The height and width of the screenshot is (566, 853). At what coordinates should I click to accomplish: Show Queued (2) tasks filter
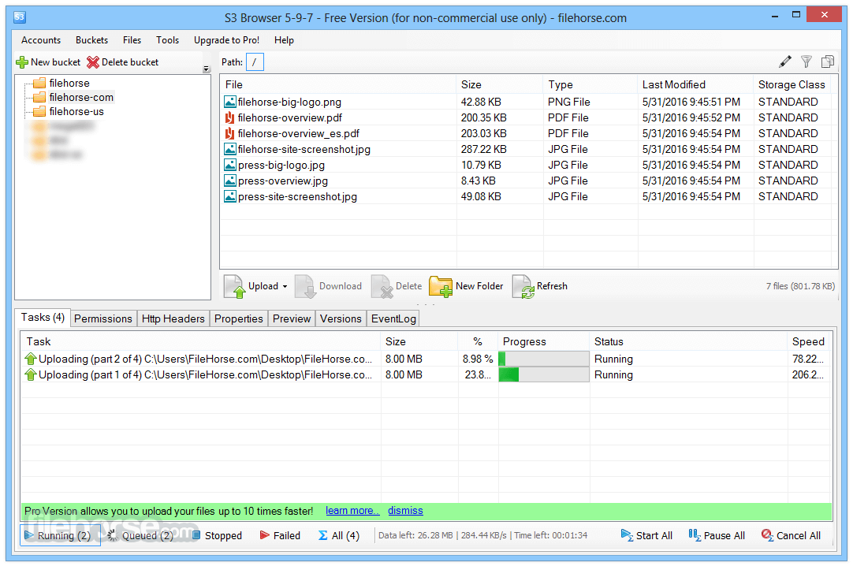(140, 535)
